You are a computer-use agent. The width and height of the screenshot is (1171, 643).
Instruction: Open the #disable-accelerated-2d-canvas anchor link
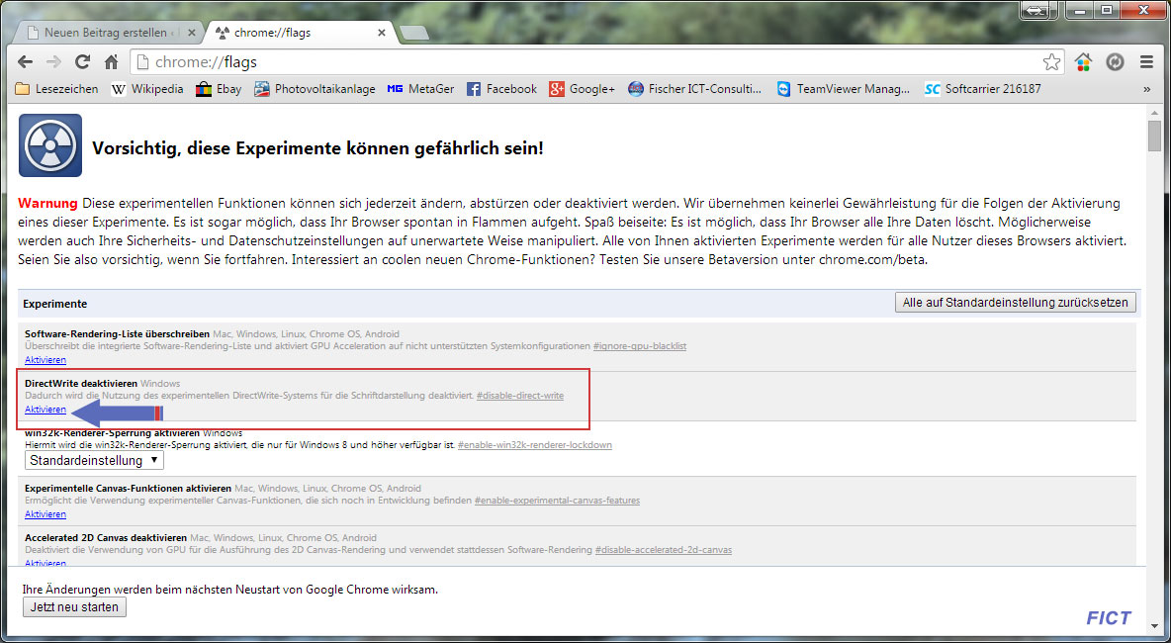pyautogui.click(x=664, y=550)
